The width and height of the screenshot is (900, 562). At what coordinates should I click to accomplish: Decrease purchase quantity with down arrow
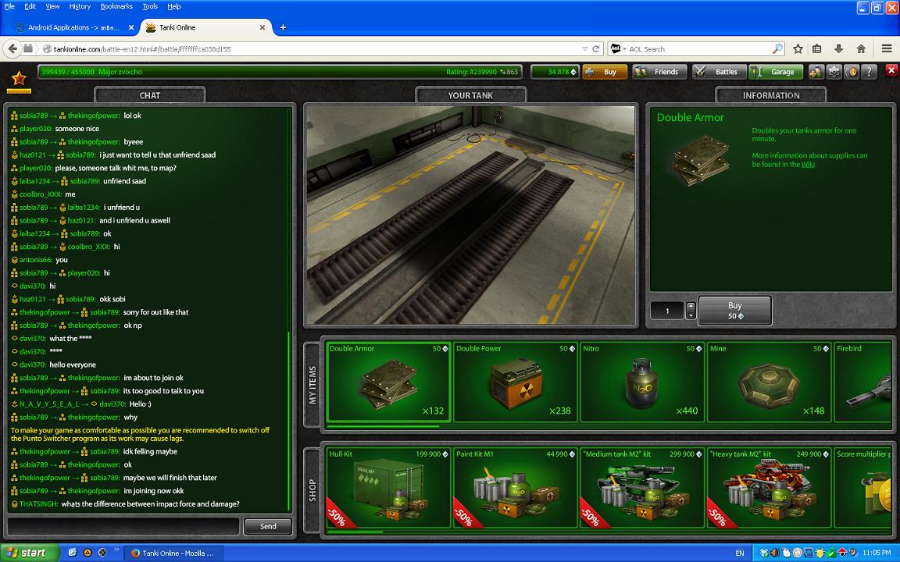(691, 315)
